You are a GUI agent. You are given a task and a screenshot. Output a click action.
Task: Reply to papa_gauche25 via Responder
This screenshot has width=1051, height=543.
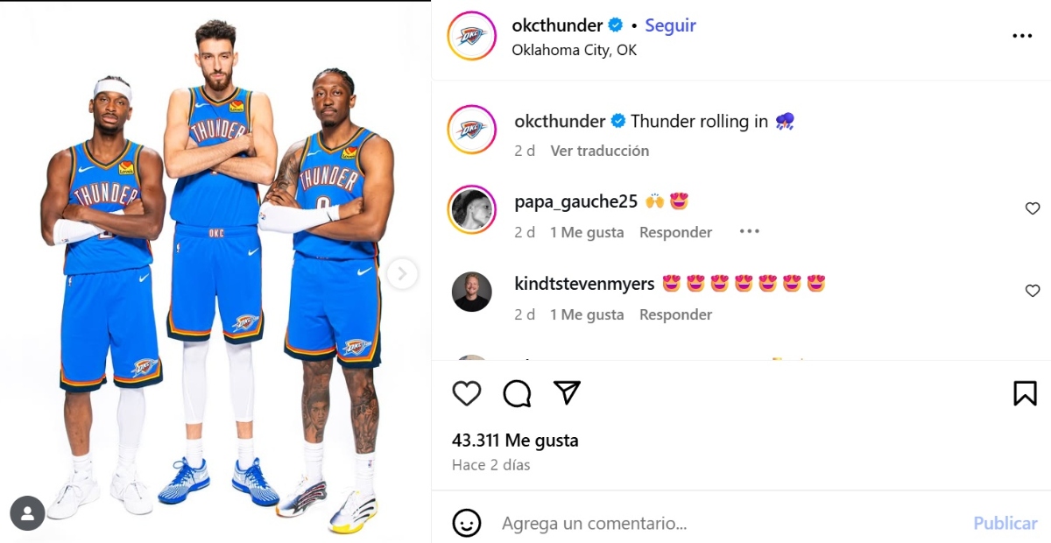click(675, 232)
